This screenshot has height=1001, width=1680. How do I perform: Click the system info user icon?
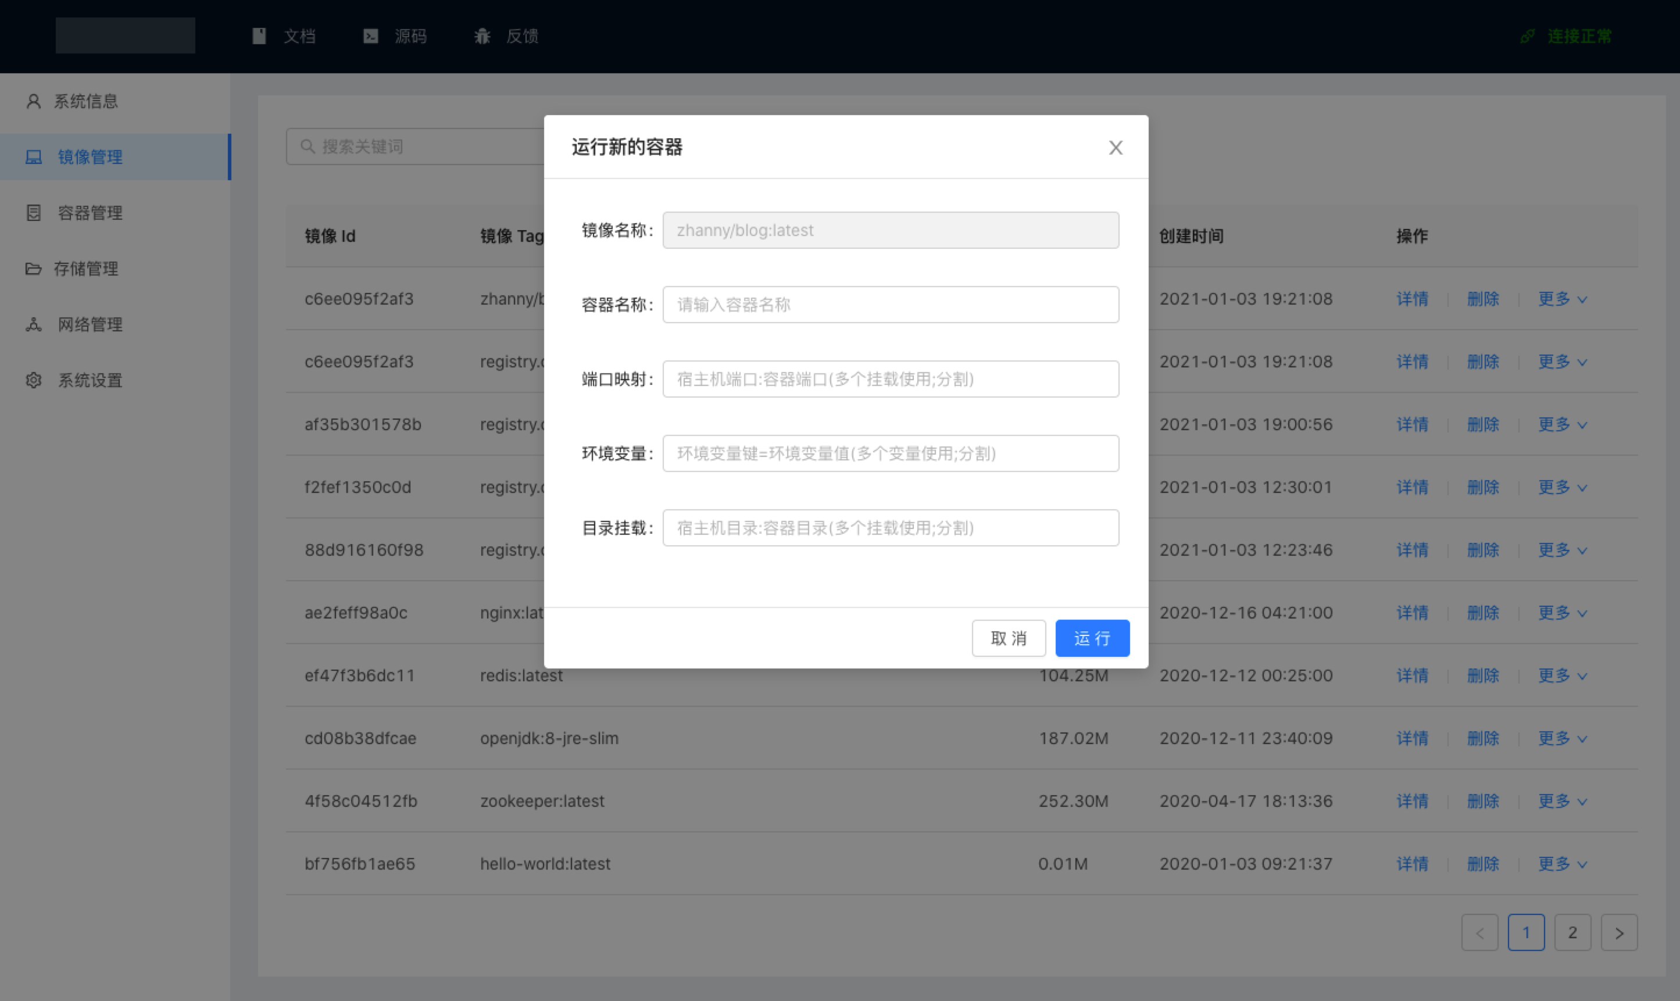[33, 101]
